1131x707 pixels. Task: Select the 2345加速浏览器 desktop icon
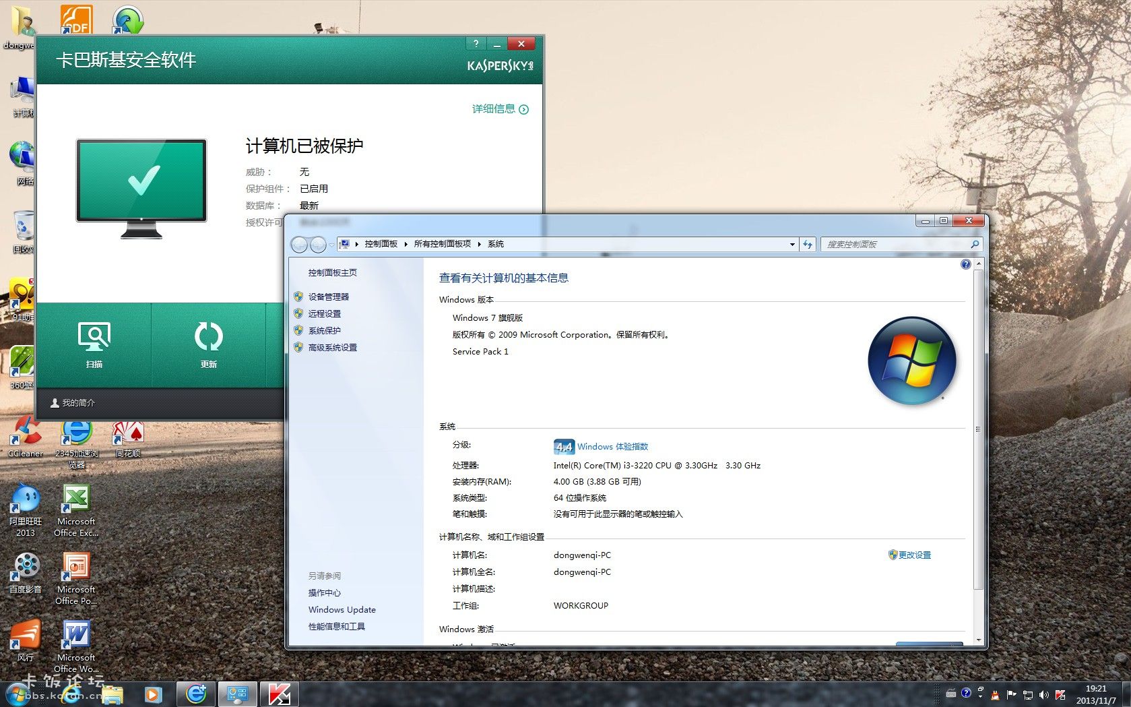77,443
